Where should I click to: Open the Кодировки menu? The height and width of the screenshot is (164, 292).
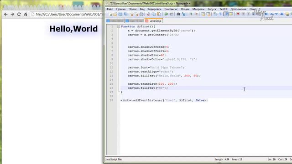click(x=154, y=9)
